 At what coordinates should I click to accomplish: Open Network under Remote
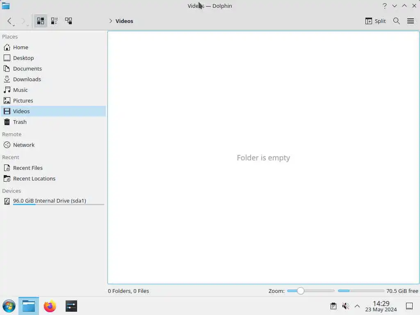(x=53, y=145)
